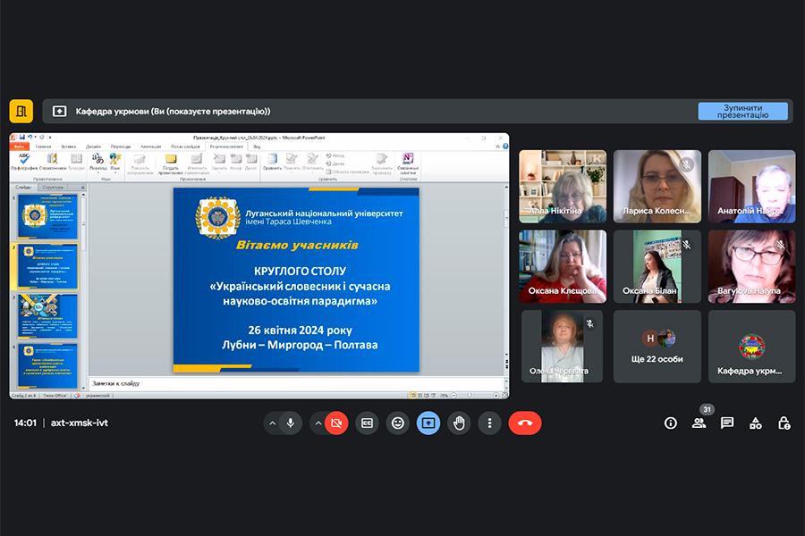Leave the call with the red hangup button
The image size is (805, 536).
(x=525, y=423)
